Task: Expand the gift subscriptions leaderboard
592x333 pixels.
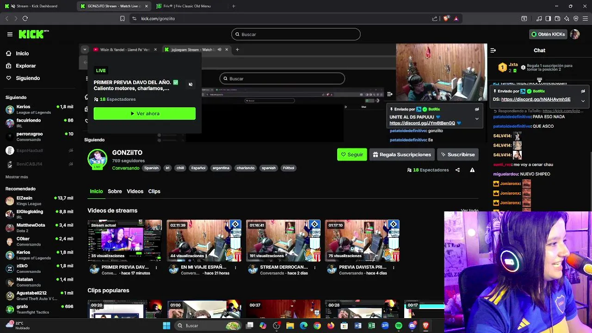Action: point(539,80)
